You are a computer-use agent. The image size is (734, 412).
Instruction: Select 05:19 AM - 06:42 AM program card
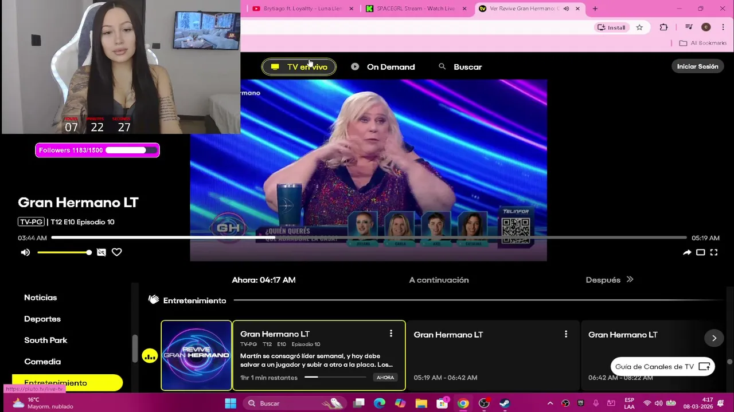(x=493, y=355)
